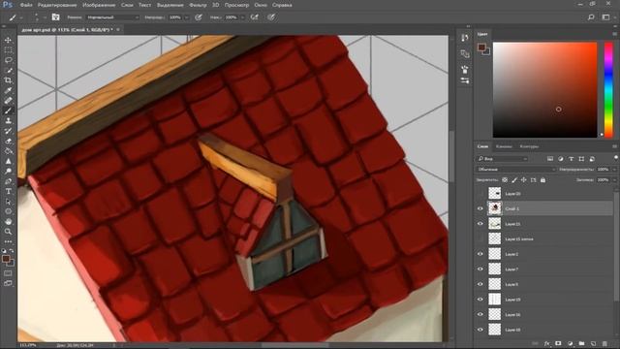Select the Magic Wand tool
This screenshot has height=349, width=620.
[8, 71]
